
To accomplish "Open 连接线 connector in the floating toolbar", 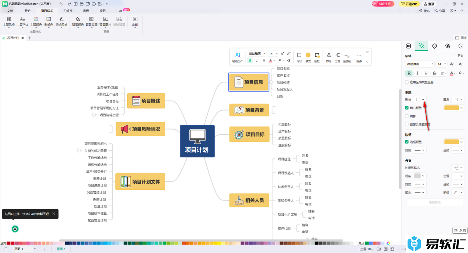I will click(x=347, y=57).
